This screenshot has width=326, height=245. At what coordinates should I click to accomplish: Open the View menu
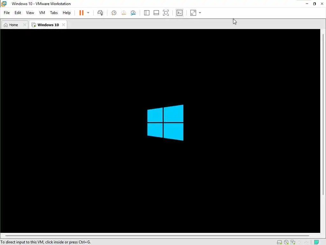30,13
